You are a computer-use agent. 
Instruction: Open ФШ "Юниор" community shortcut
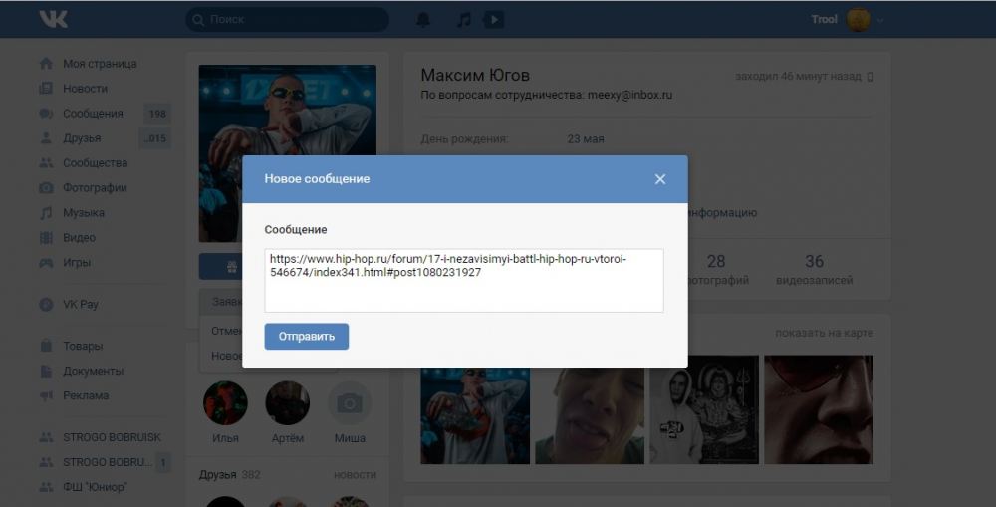95,487
